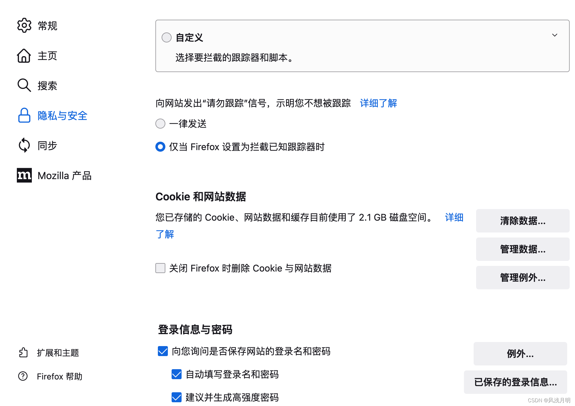
Task: Select 仅当 Firefox 设置为拦截已知跟踪器时 radio
Action: click(x=160, y=147)
